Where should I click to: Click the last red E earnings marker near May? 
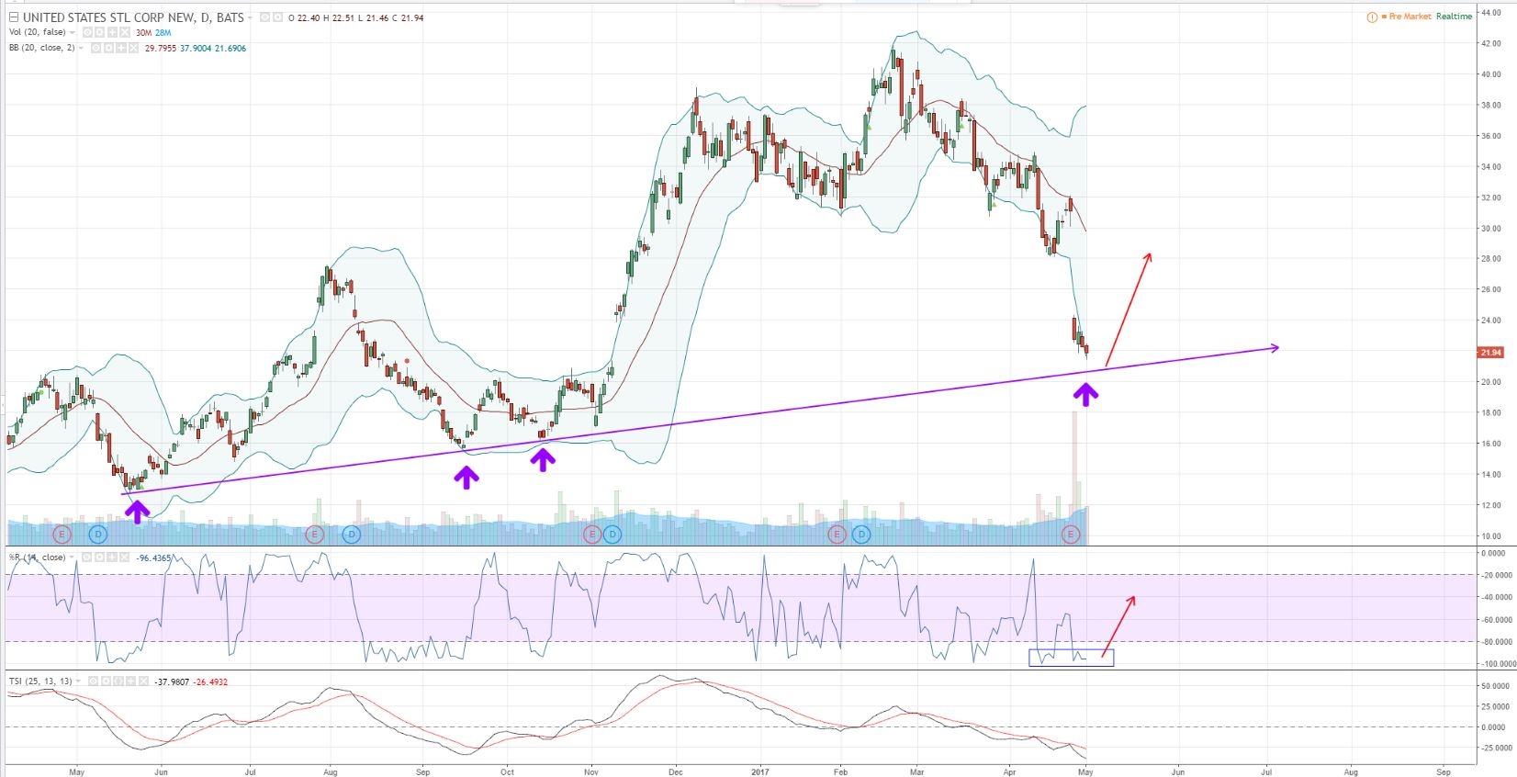[1071, 534]
